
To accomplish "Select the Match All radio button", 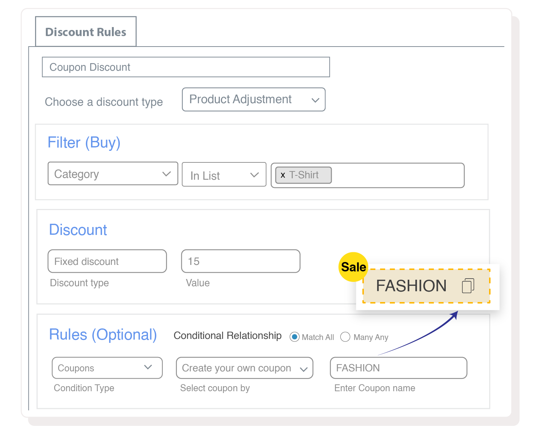I will [x=295, y=337].
